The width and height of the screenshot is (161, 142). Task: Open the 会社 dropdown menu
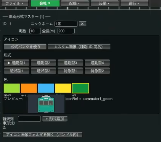pos(45,3)
